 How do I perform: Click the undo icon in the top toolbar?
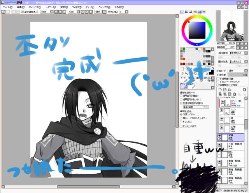4,12
